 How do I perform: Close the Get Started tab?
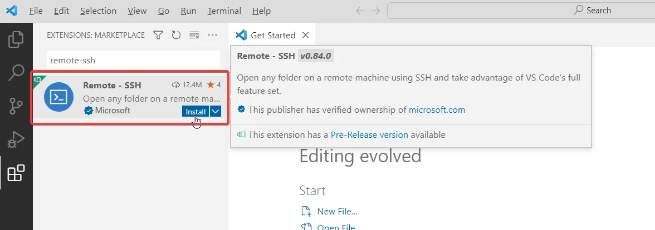pos(305,35)
